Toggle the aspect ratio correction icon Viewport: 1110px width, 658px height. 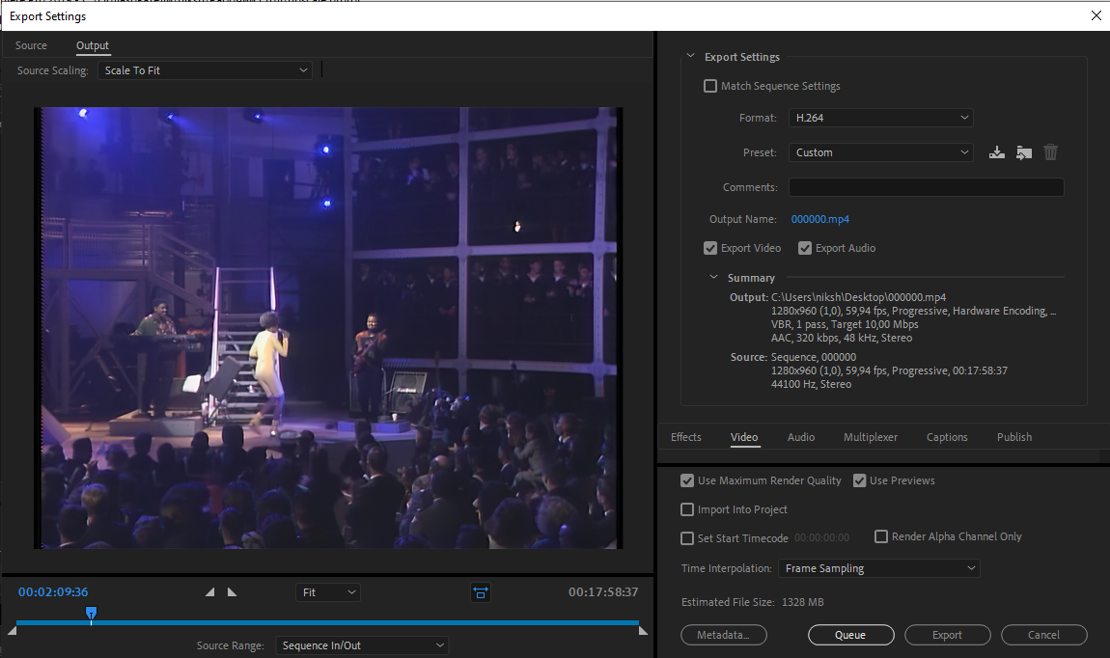481,593
